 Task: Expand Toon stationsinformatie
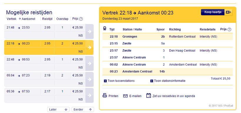tap(168, 81)
